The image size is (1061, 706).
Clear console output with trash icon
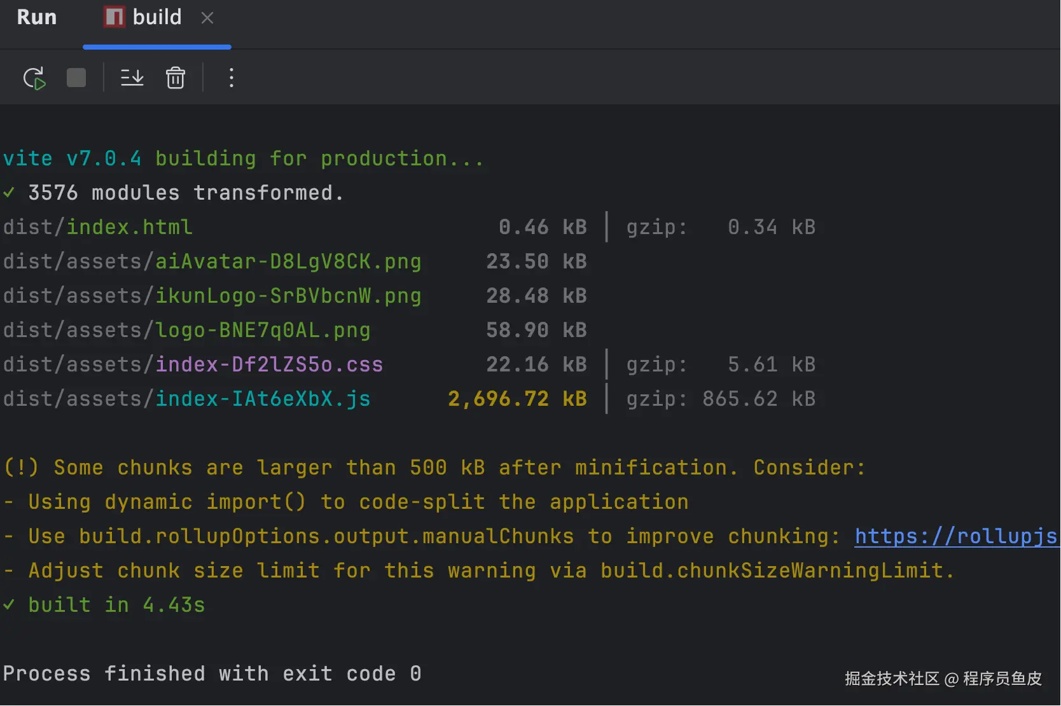(x=176, y=78)
